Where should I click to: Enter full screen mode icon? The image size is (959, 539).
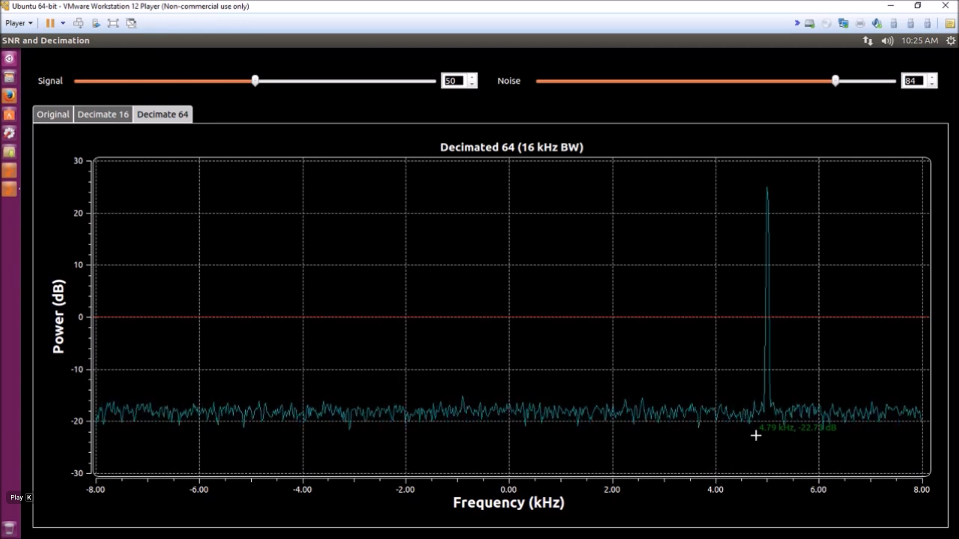tap(113, 23)
